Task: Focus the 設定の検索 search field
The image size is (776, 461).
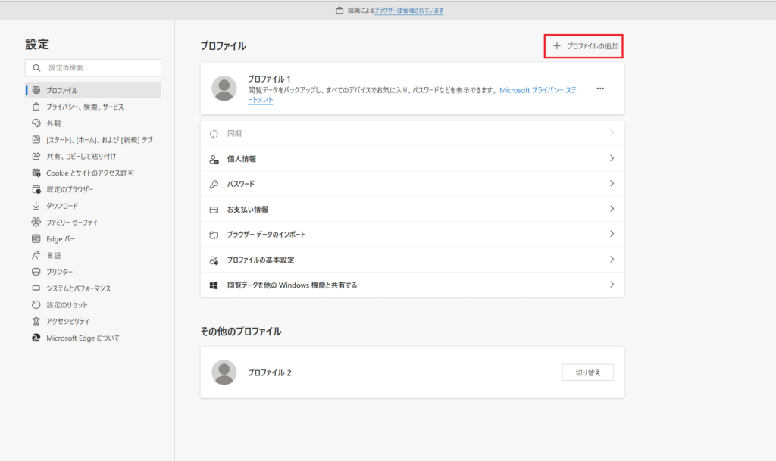Action: coord(93,67)
